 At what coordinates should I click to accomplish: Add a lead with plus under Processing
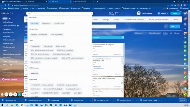(107, 41)
